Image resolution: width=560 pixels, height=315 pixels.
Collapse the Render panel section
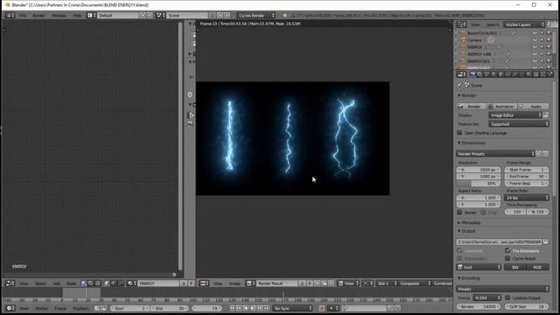[459, 95]
